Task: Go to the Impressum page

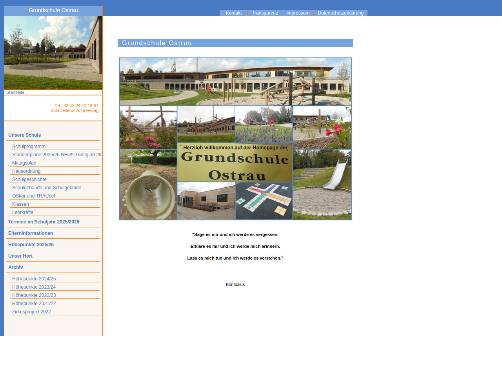Action: [298, 13]
